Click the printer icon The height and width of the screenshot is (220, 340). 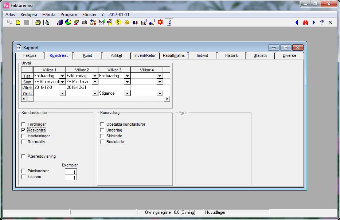(x=38, y=22)
